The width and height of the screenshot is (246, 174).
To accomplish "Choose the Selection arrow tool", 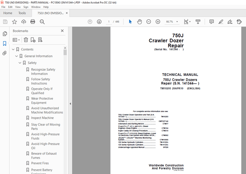I will pyautogui.click(x=130, y=22).
